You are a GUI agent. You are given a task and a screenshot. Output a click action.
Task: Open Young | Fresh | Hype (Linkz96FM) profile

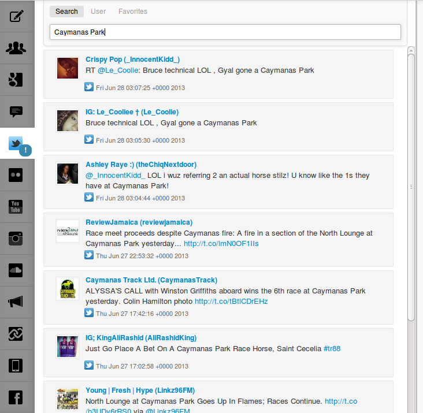(140, 390)
